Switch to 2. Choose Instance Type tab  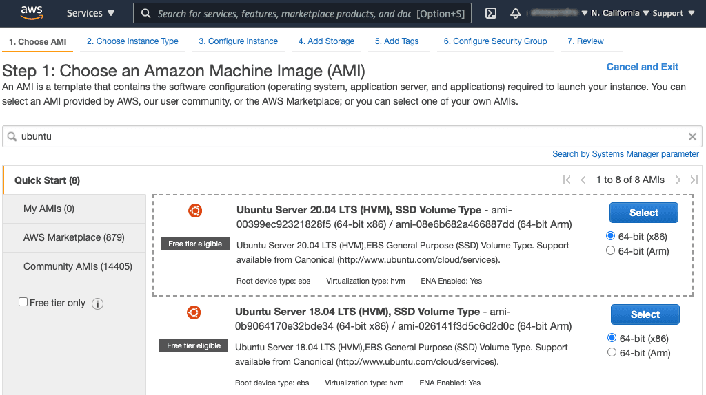[132, 41]
